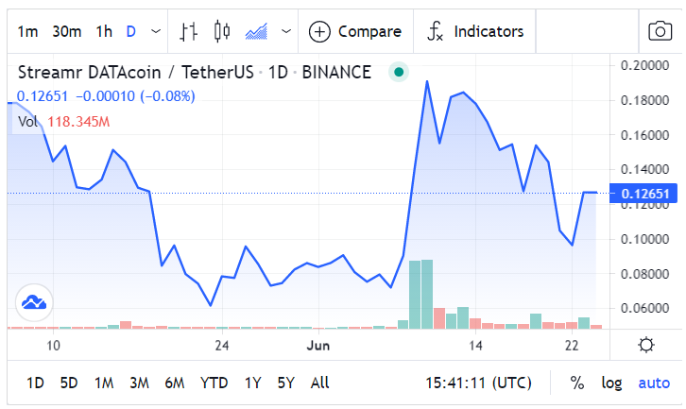Open the Indicators fx button
This screenshot has height=409, width=686.
[x=474, y=32]
